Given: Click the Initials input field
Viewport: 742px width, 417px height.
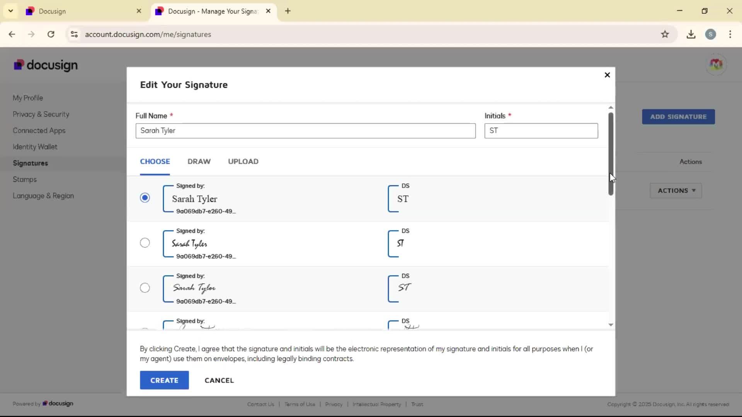Looking at the screenshot, I should tap(541, 131).
